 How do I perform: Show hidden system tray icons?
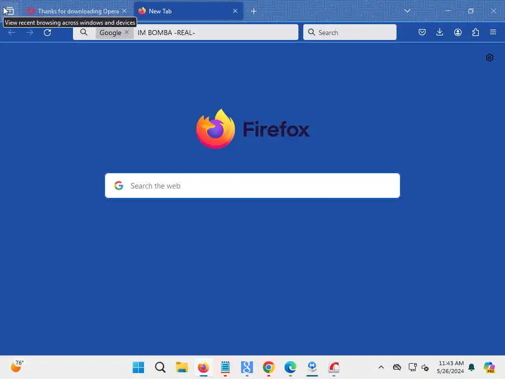tap(381, 367)
